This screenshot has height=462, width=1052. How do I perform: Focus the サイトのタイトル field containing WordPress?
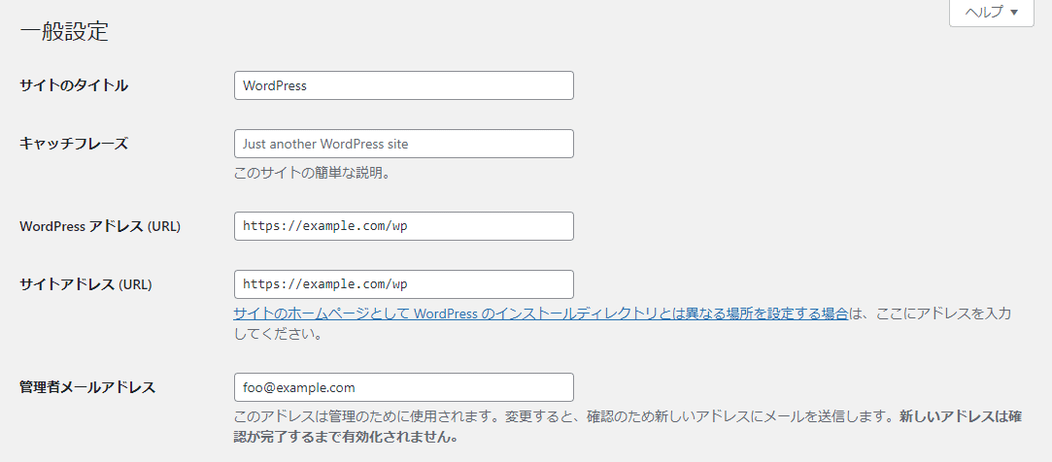click(404, 85)
